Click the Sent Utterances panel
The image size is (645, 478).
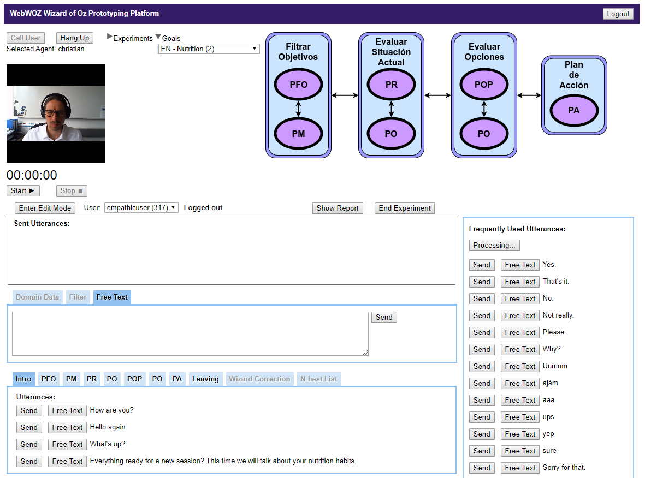(x=232, y=250)
